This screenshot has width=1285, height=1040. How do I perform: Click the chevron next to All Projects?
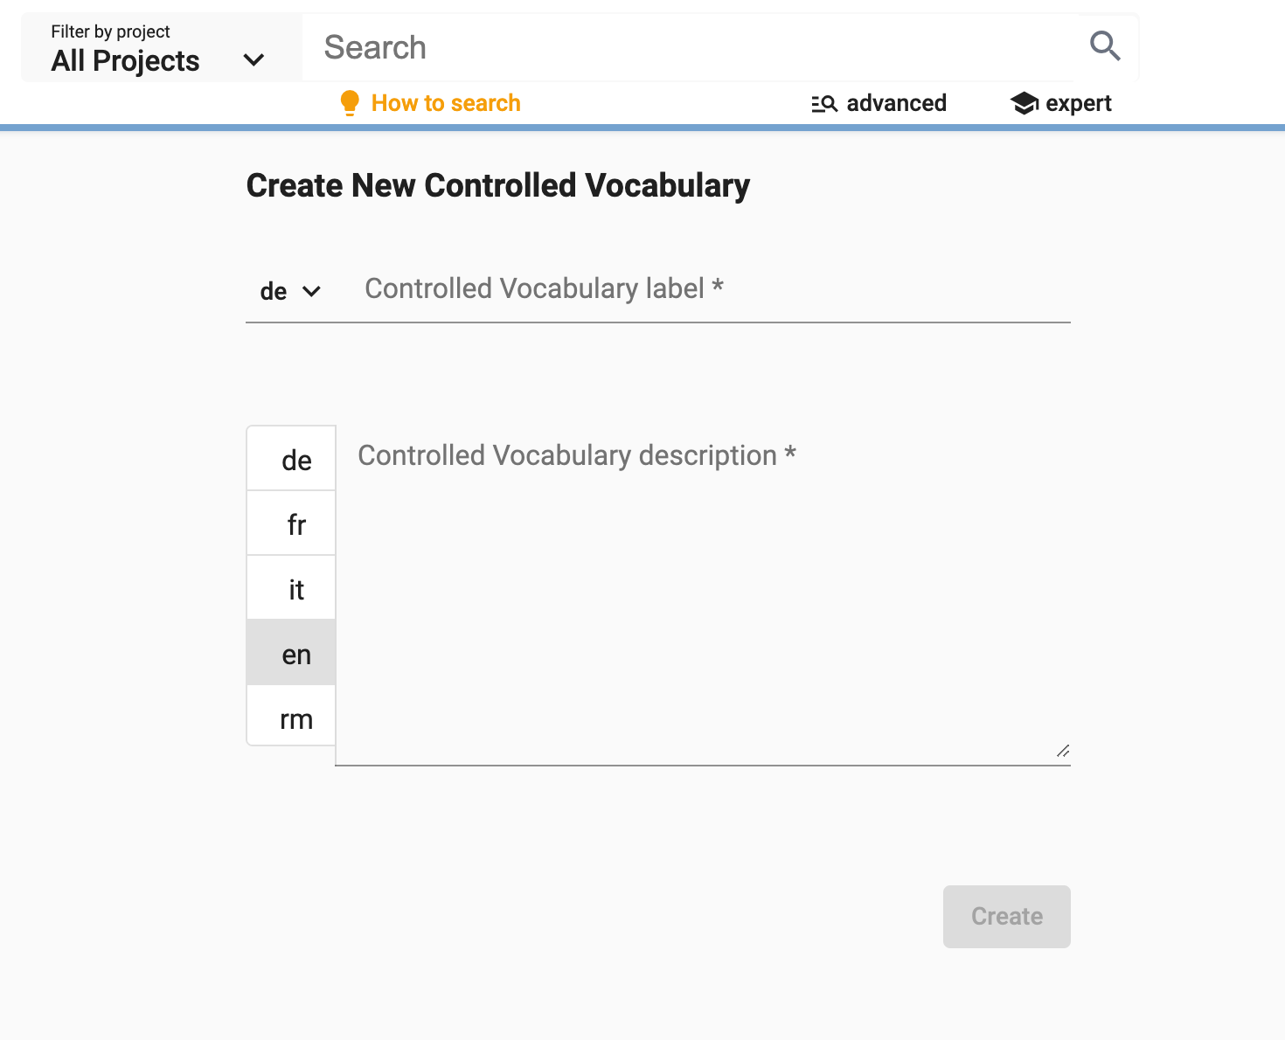[x=254, y=60]
